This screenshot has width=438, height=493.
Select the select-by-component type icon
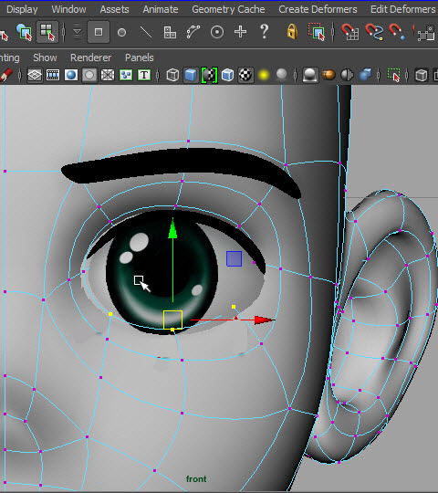click(47, 32)
